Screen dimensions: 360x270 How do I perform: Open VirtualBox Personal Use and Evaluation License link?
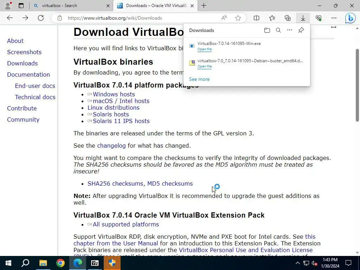click(246, 250)
